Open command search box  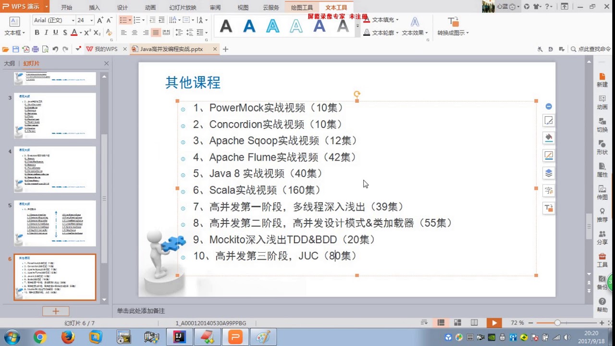coord(590,49)
